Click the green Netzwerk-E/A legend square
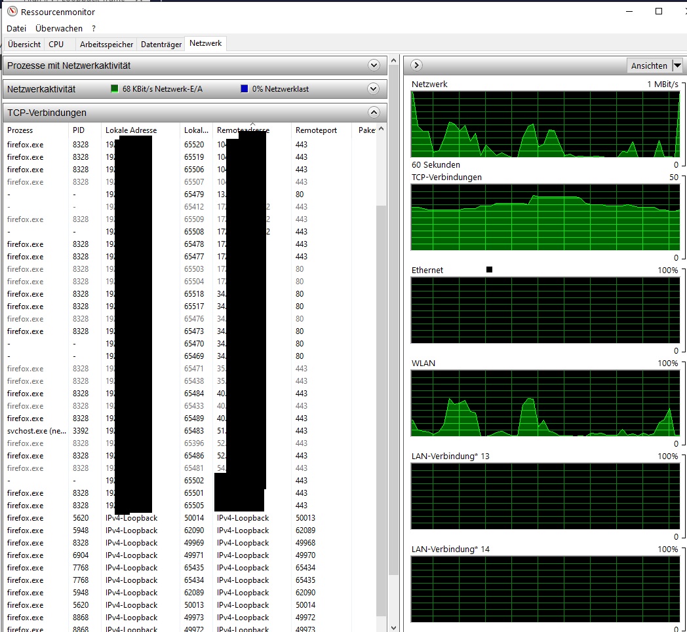The width and height of the screenshot is (687, 632). click(114, 89)
